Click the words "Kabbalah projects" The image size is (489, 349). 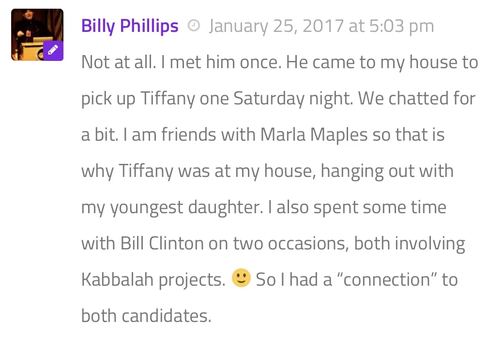click(153, 280)
